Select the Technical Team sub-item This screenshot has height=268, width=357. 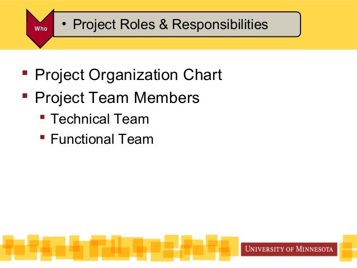100,119
